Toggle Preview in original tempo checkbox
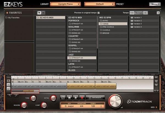Image resolution: width=165 pixels, height=113 pixels. click(99, 13)
